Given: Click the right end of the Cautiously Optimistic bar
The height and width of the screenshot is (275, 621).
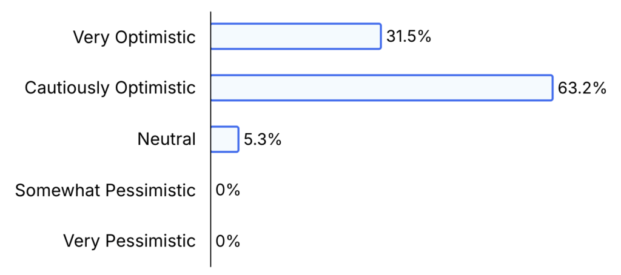Looking at the screenshot, I should [552, 88].
